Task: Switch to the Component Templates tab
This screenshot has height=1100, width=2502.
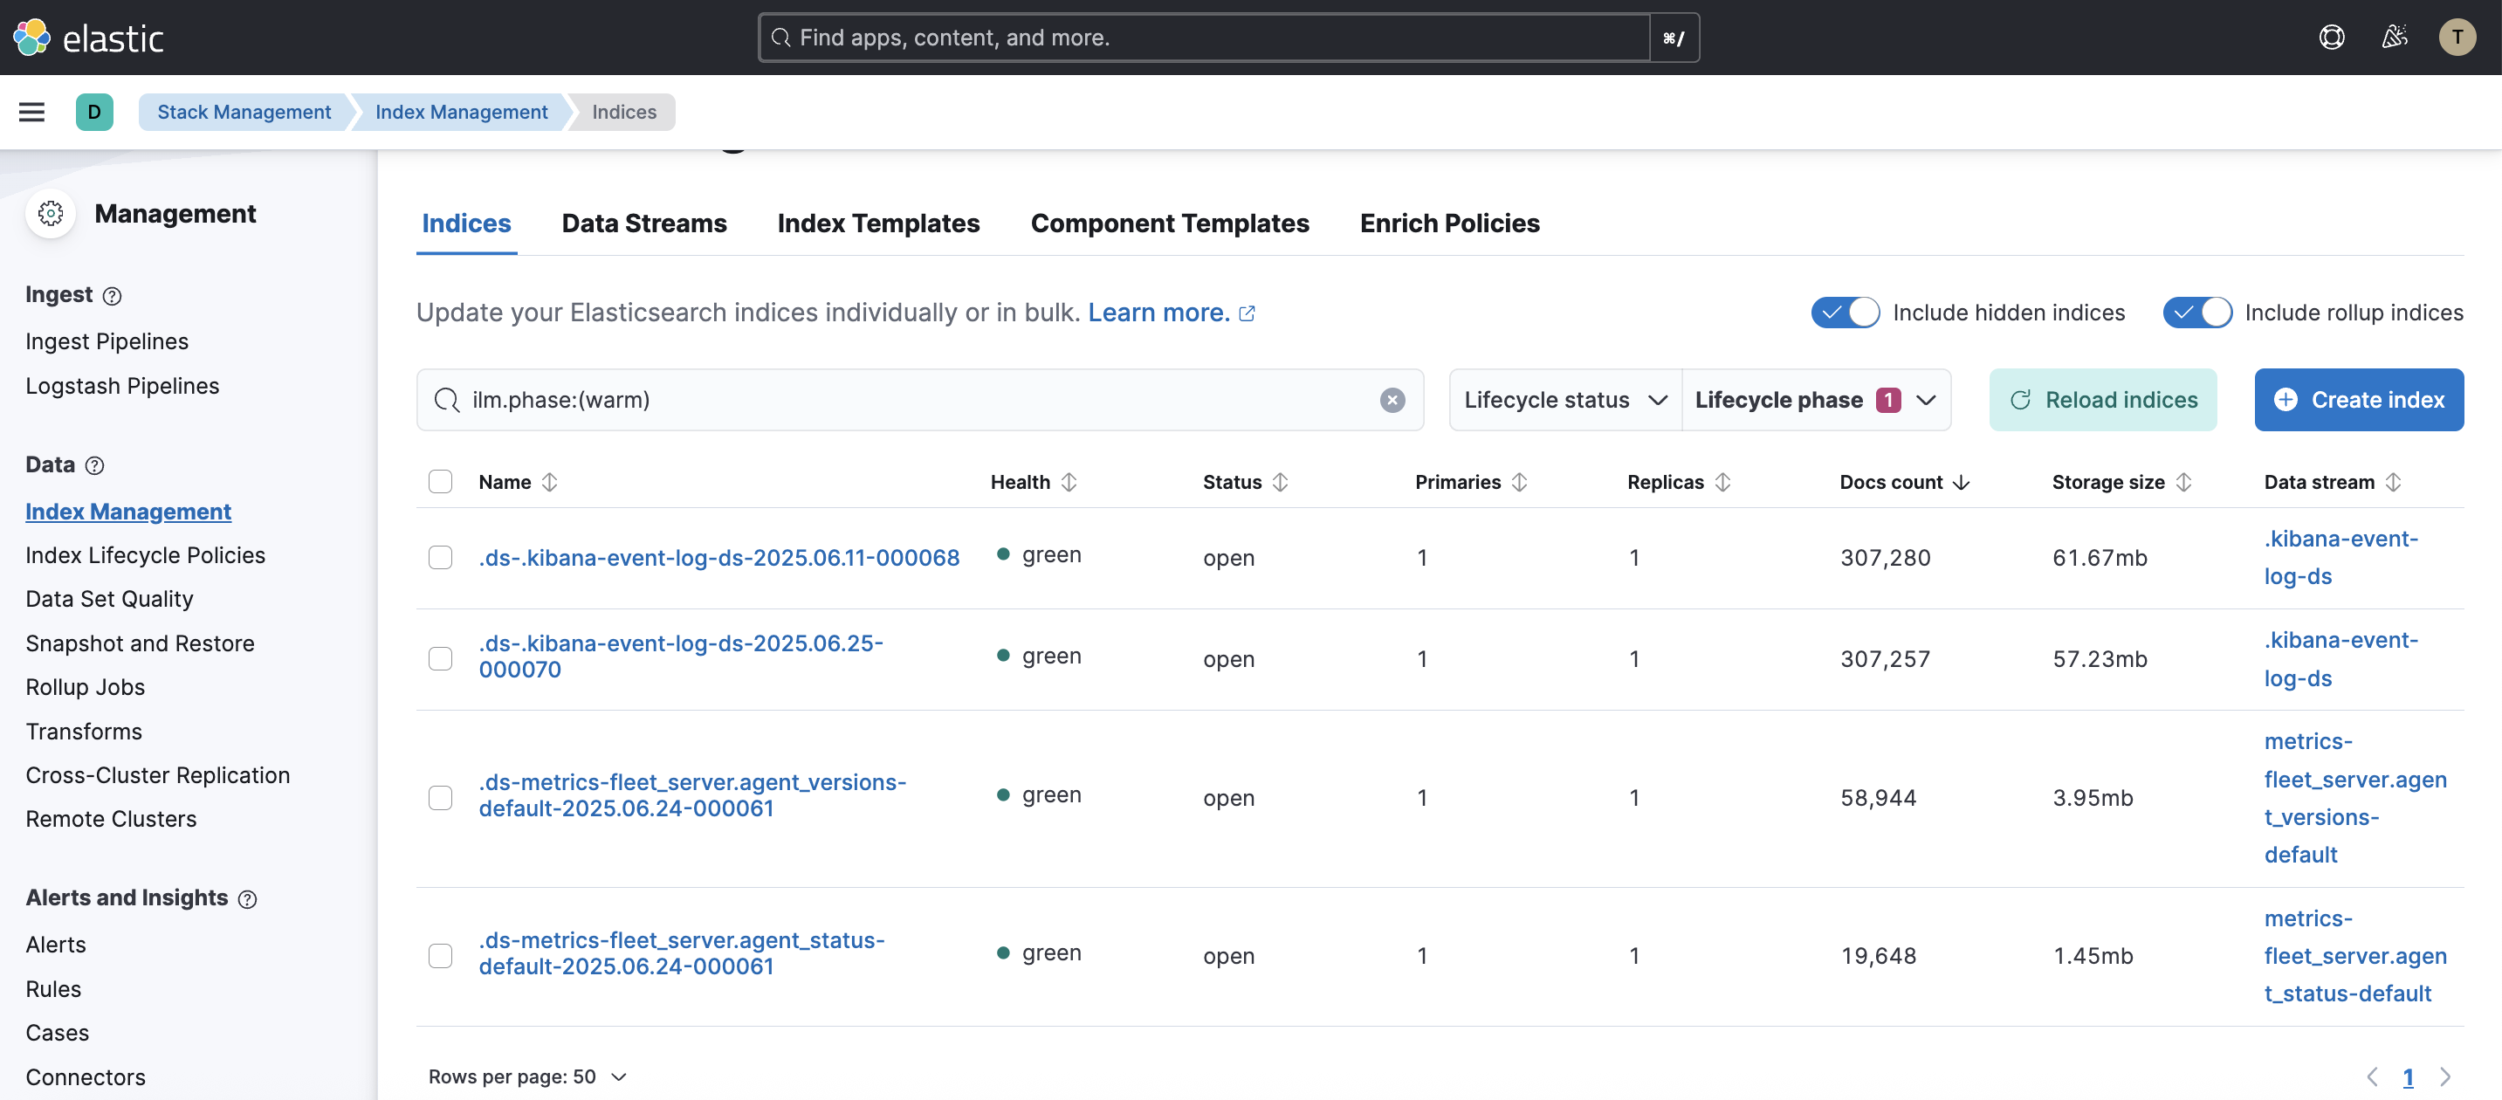Action: (x=1170, y=223)
